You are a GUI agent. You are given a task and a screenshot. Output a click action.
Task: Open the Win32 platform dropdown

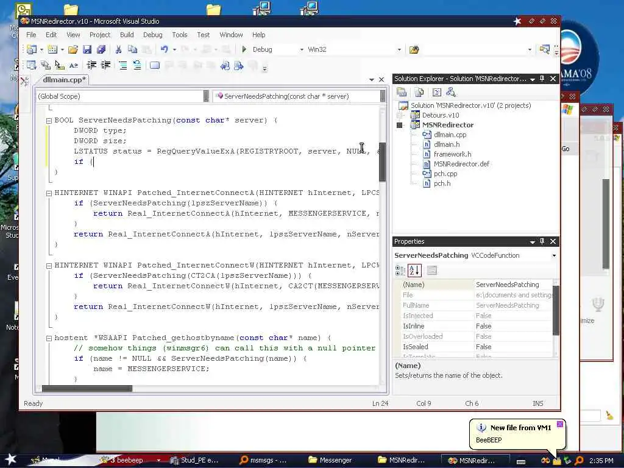[399, 50]
